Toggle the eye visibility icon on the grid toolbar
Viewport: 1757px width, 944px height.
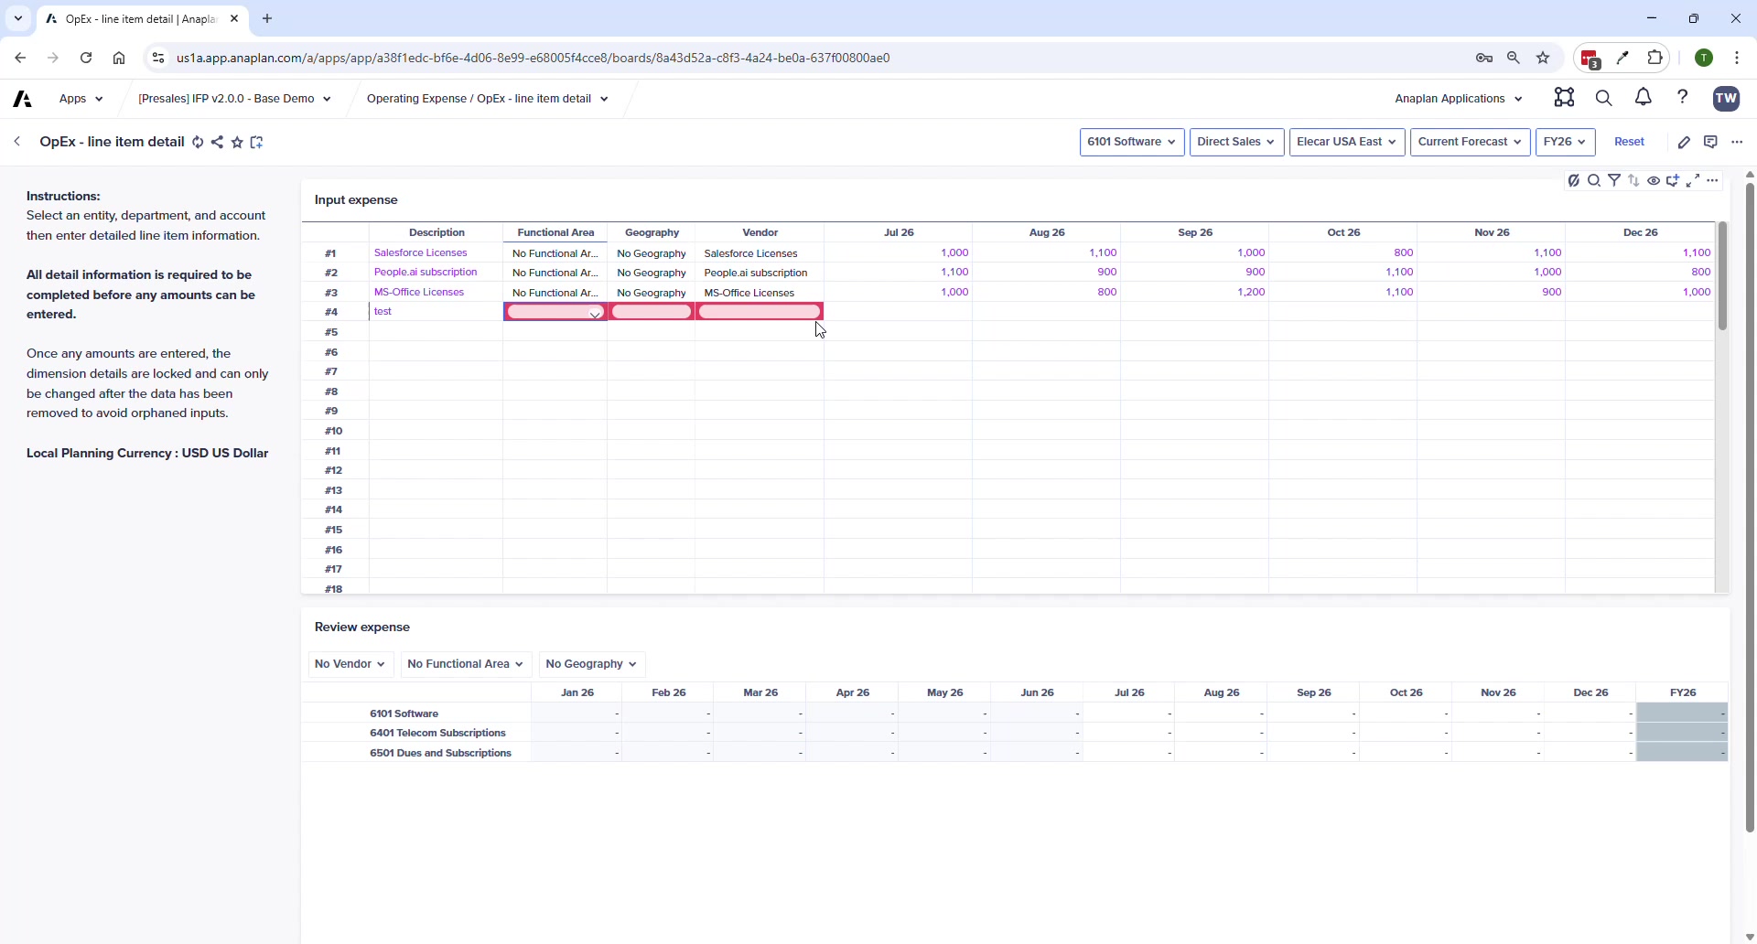(x=1655, y=180)
